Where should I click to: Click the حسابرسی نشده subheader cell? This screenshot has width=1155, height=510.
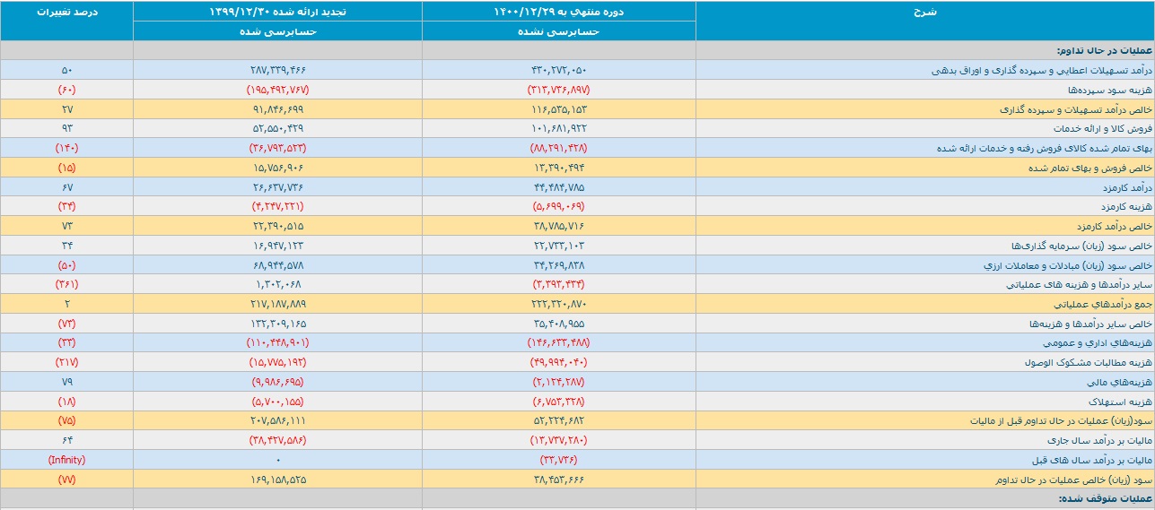click(559, 30)
